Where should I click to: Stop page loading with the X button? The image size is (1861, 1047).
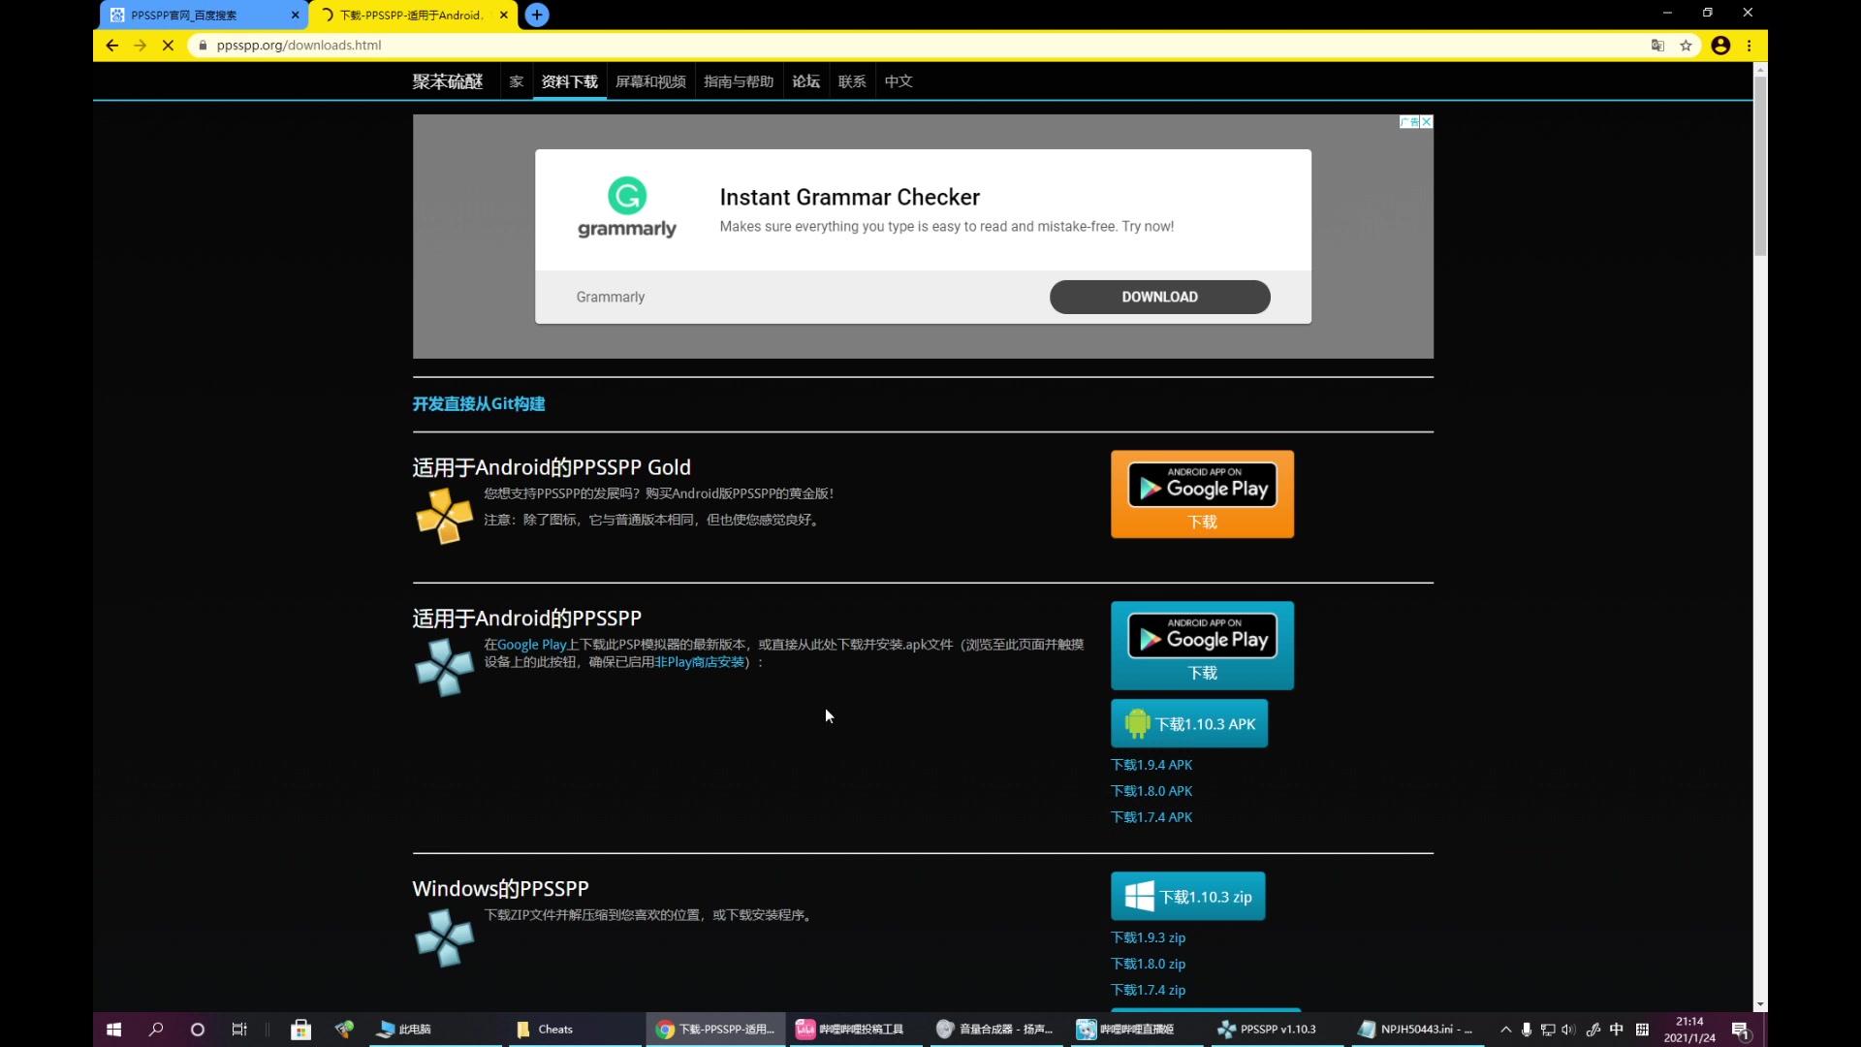[x=168, y=46]
